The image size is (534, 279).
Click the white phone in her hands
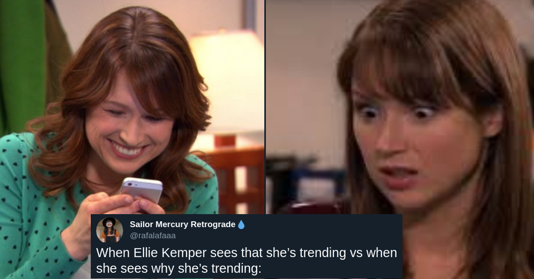(142, 190)
